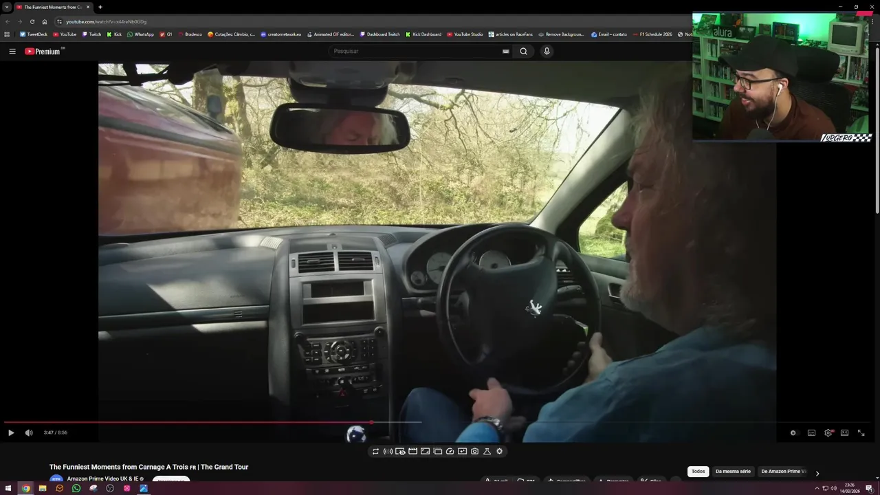Screen dimensions: 880x495
Task: Show more filter chips with right chevron
Action: coord(817,472)
